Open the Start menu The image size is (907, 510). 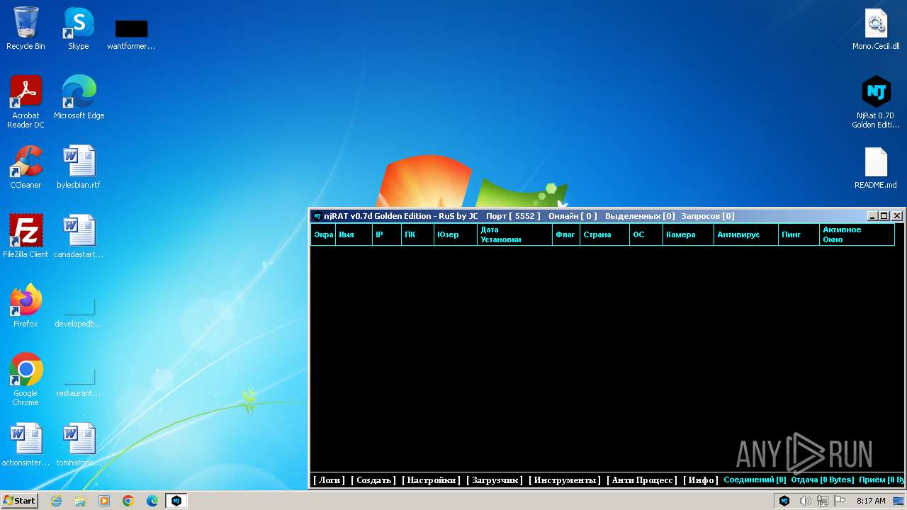click(x=20, y=501)
